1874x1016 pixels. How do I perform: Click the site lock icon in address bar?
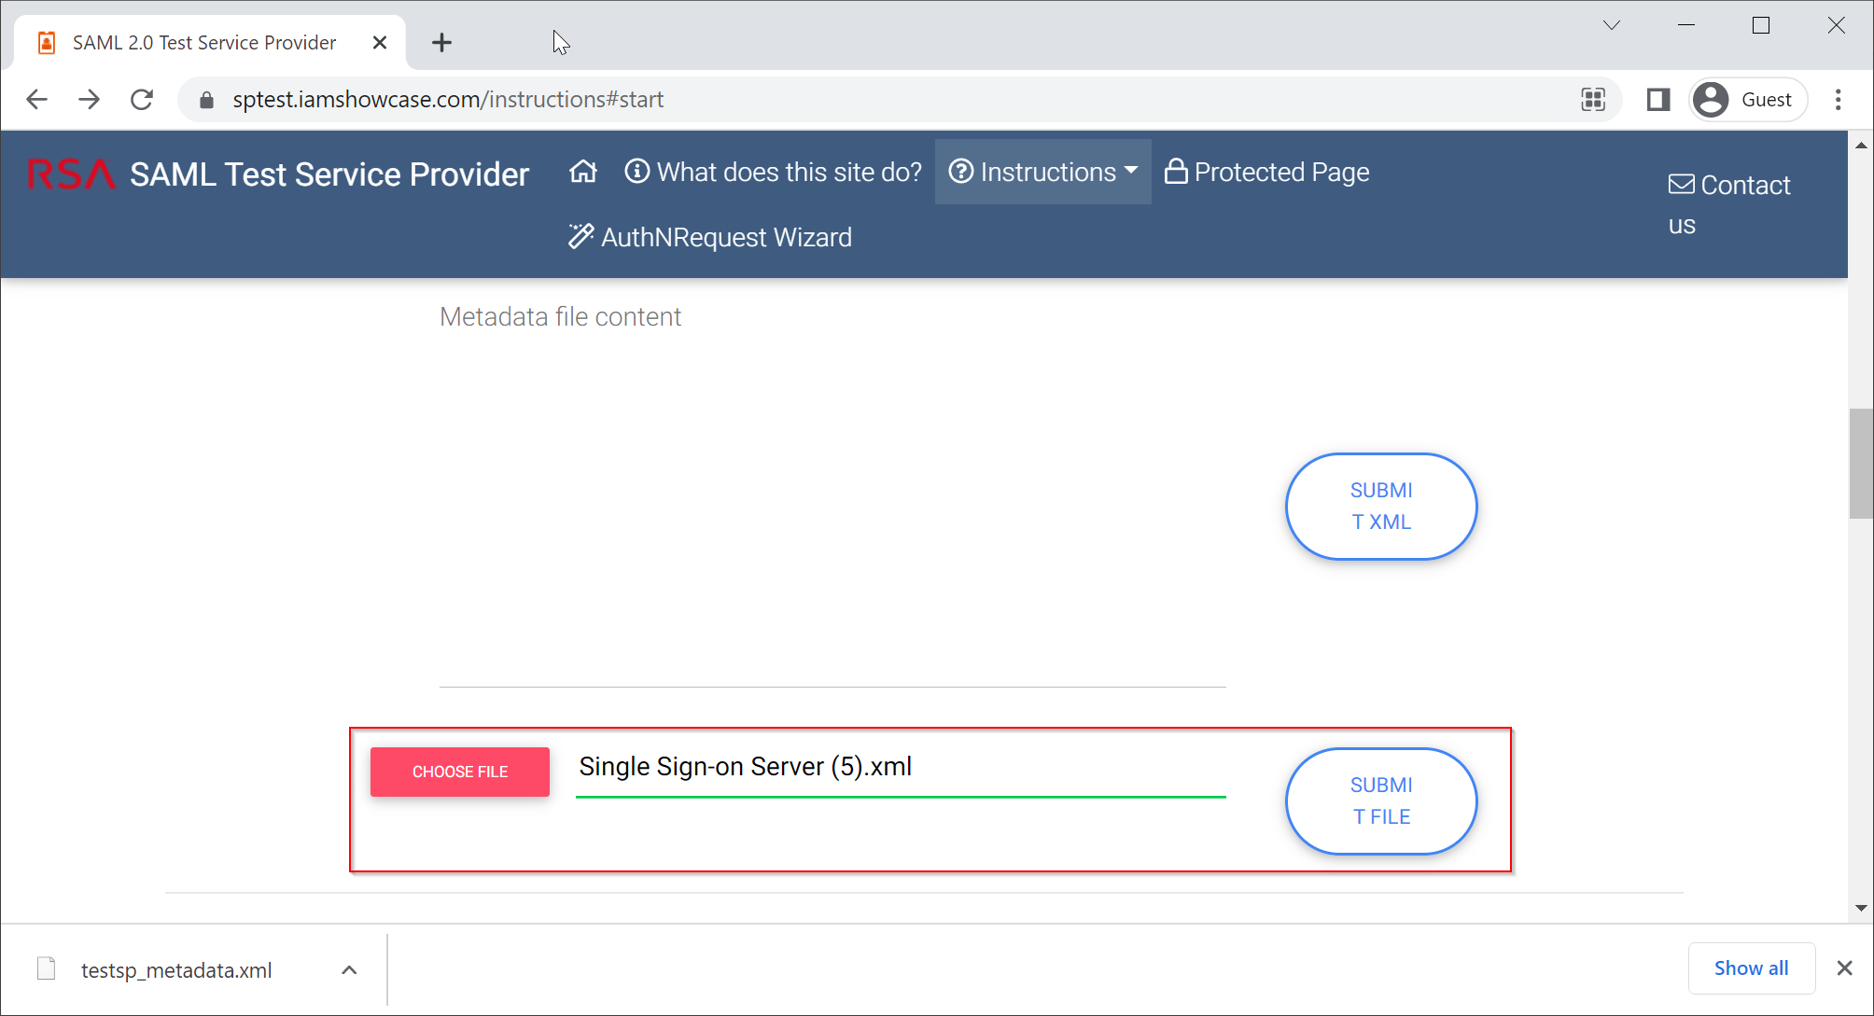pyautogui.click(x=207, y=100)
